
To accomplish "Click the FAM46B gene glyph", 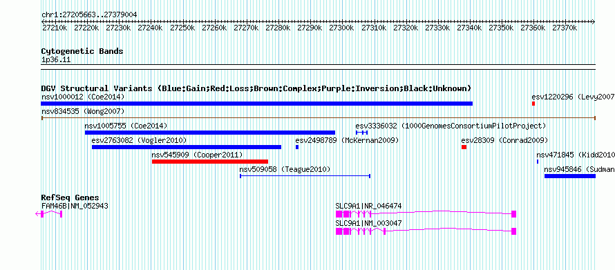I will [x=49, y=214].
